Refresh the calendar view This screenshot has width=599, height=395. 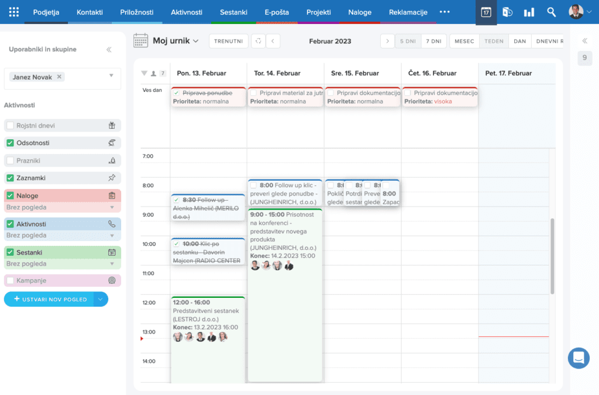click(x=258, y=41)
